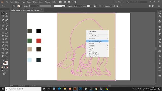Select the Pen tool
This screenshot has width=162, height=91.
[x=3, y=20]
